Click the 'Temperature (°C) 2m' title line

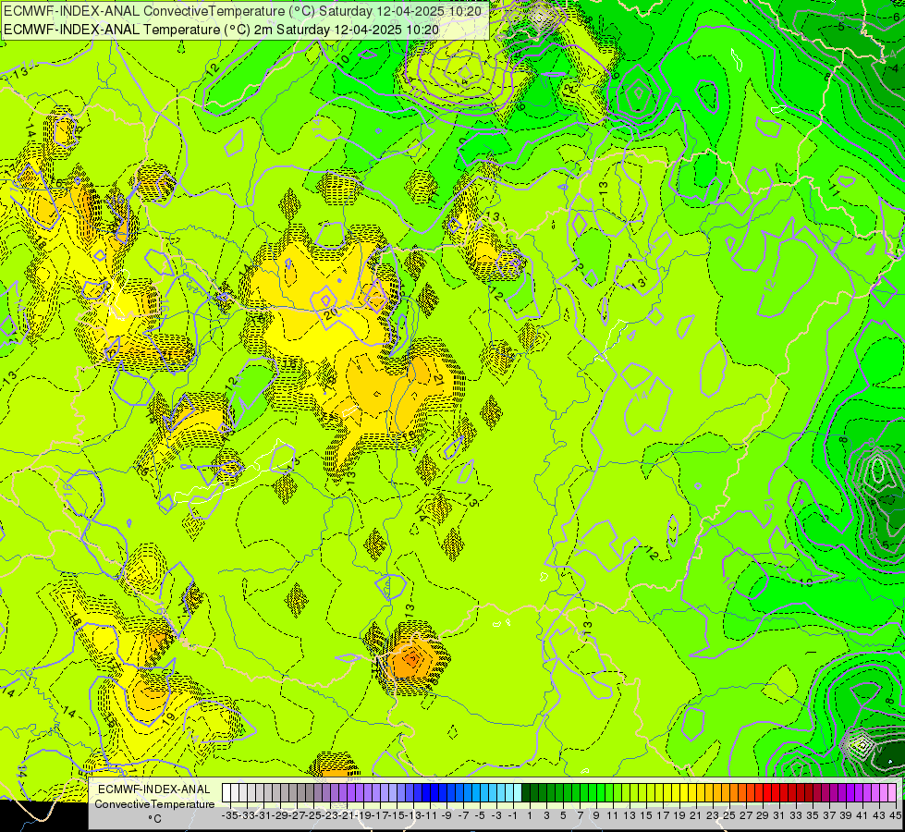coord(221,30)
